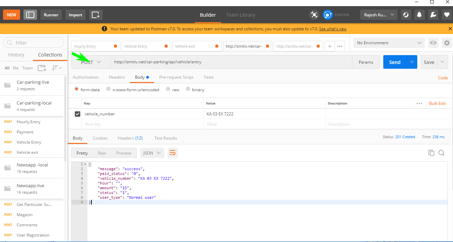Filter collections by Team

(x=27, y=68)
